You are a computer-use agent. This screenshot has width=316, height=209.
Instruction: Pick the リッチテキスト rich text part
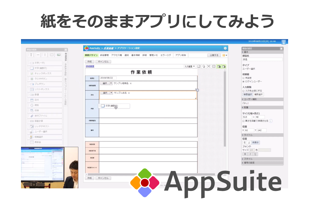click(x=45, y=126)
